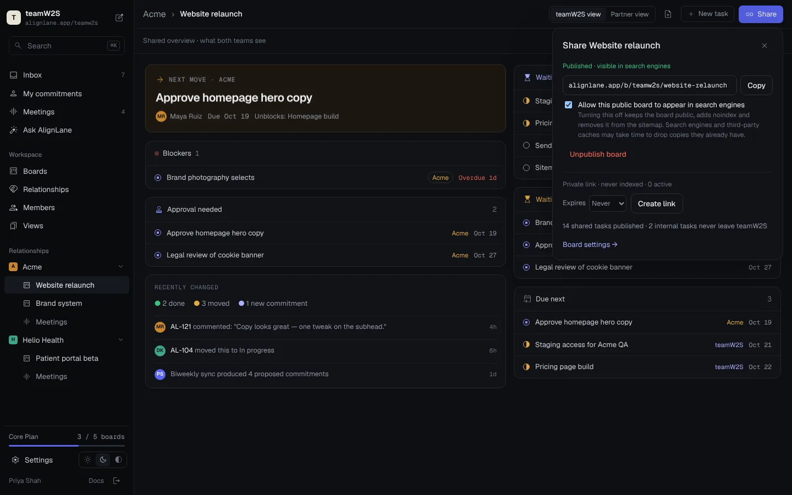
Task: Click the Helio Health avatar icon
Action: tap(13, 340)
